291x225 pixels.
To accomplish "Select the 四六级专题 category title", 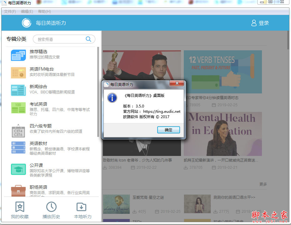I will [x=41, y=126].
